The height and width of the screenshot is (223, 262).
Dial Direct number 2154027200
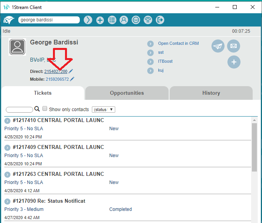point(56,71)
